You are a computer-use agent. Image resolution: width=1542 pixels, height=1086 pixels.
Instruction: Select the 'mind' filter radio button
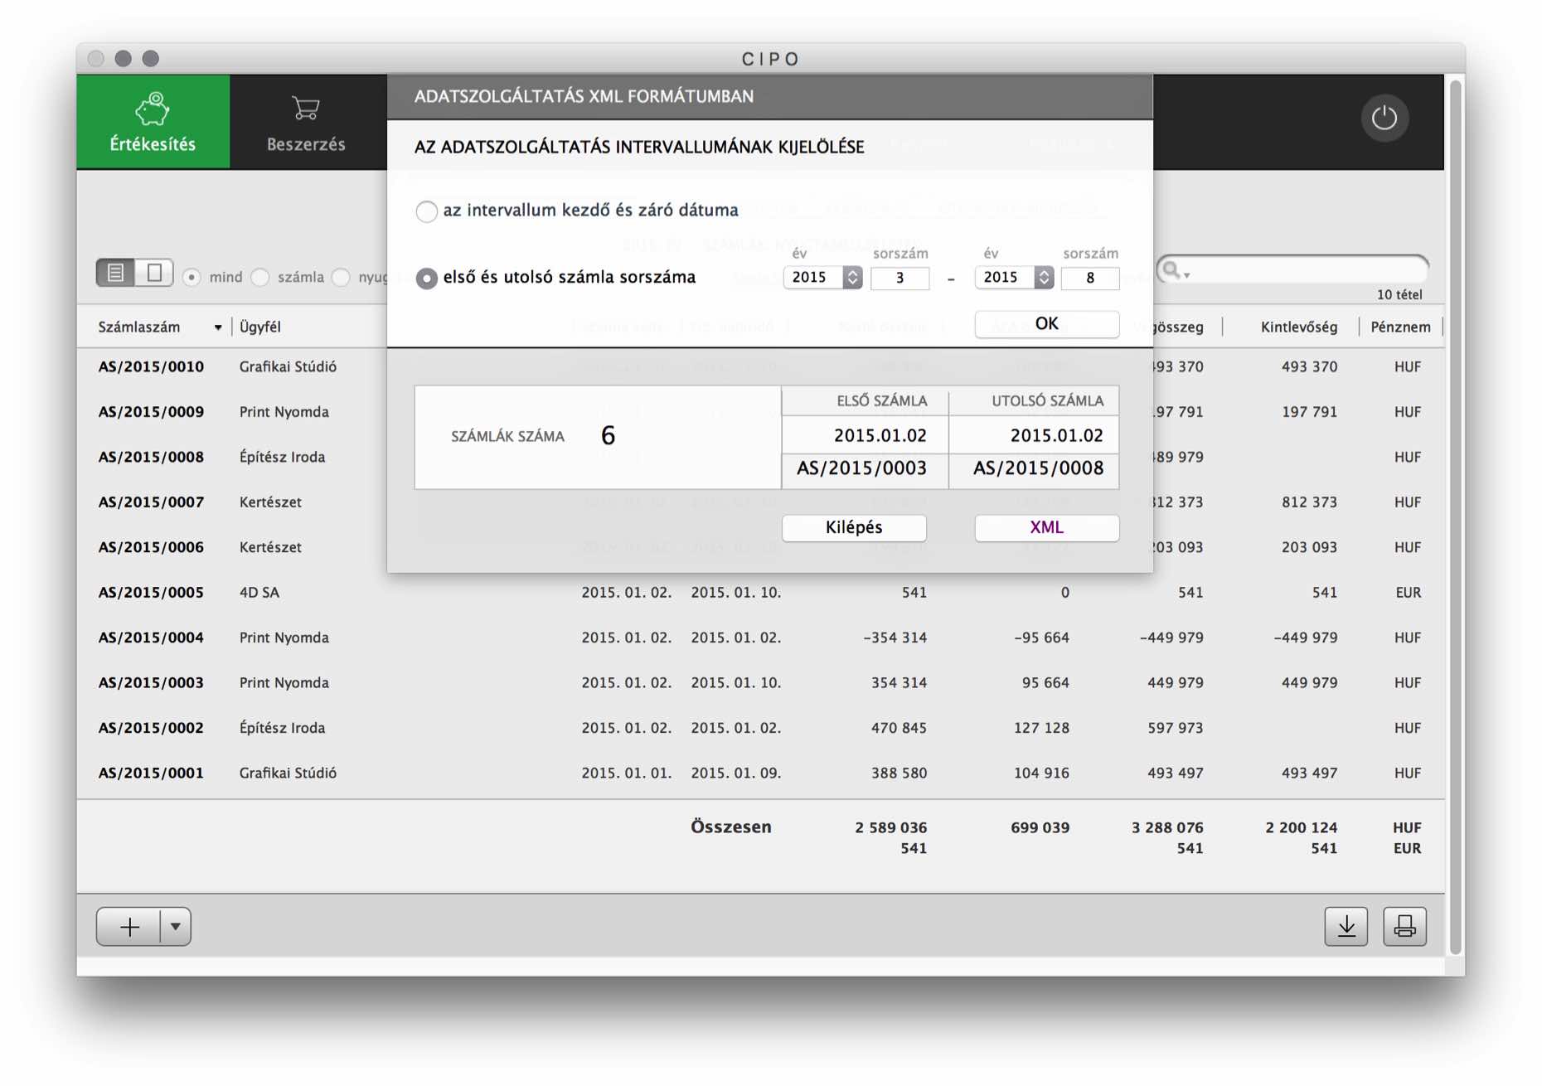[x=192, y=278]
